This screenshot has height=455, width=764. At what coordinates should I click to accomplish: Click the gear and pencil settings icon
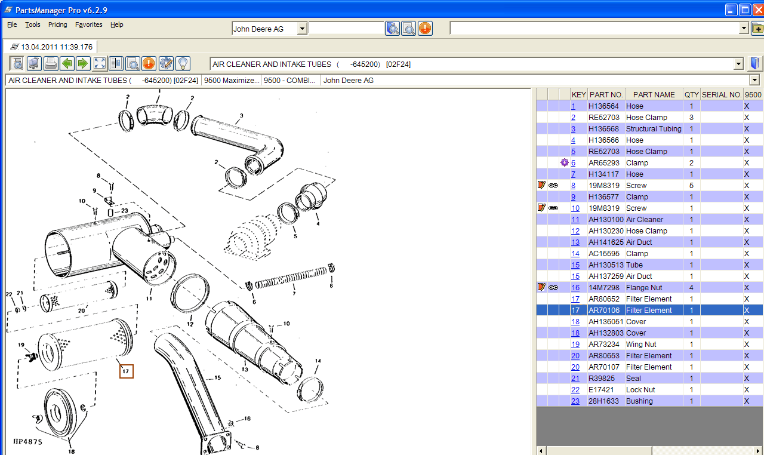click(166, 63)
